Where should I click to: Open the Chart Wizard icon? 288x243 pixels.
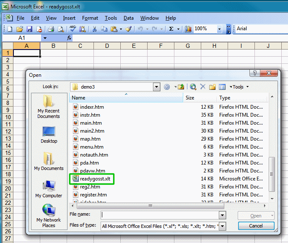tap(188, 29)
